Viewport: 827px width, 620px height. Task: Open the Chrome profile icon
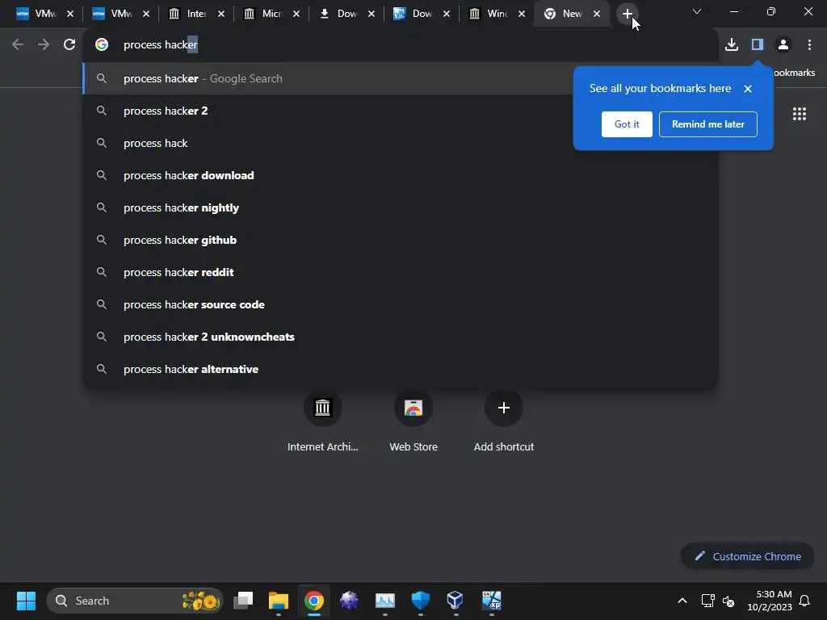(783, 45)
